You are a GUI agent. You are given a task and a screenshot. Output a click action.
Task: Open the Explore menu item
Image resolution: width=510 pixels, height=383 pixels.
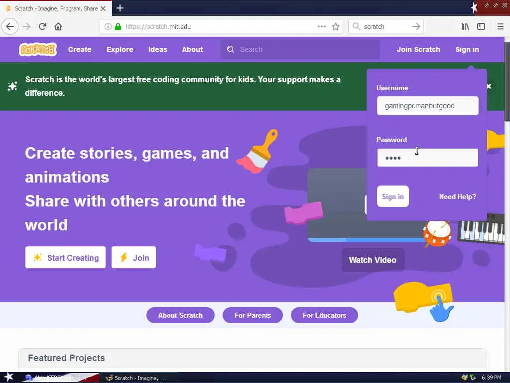click(x=120, y=49)
